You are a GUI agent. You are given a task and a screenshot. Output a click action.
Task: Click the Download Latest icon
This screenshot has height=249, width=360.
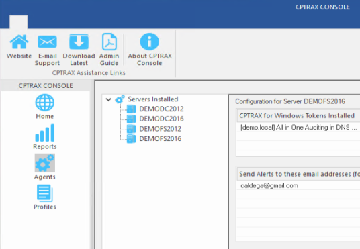pos(79,42)
